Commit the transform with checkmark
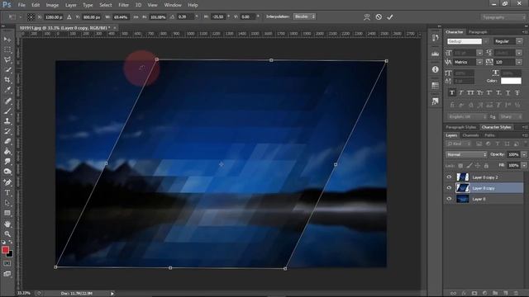529x297 pixels. [390, 16]
